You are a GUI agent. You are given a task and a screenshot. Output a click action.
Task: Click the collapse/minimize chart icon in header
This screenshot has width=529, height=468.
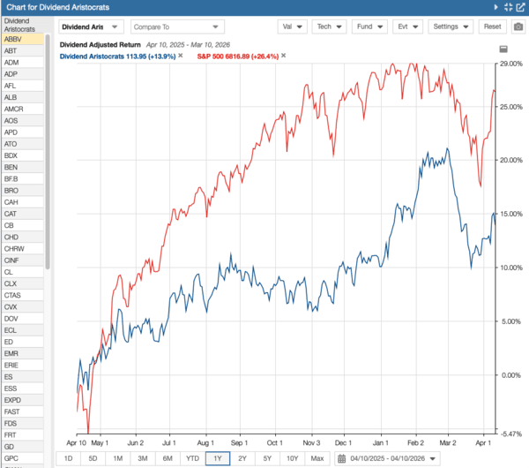click(508, 7)
